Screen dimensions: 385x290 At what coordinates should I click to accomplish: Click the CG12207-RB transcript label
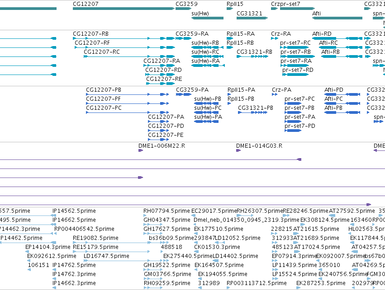[x=90, y=33]
